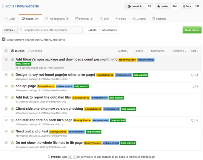Open the Wiki tab
The width and height of the screenshot is (203, 160).
[x=104, y=19]
